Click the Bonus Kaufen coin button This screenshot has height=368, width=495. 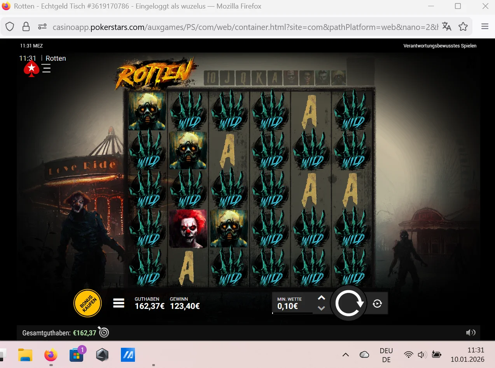(87, 303)
